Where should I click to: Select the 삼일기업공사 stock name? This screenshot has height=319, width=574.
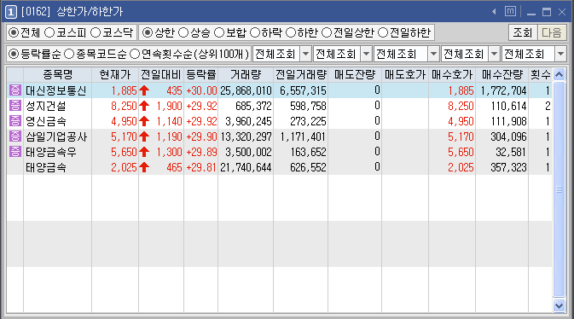[56, 136]
